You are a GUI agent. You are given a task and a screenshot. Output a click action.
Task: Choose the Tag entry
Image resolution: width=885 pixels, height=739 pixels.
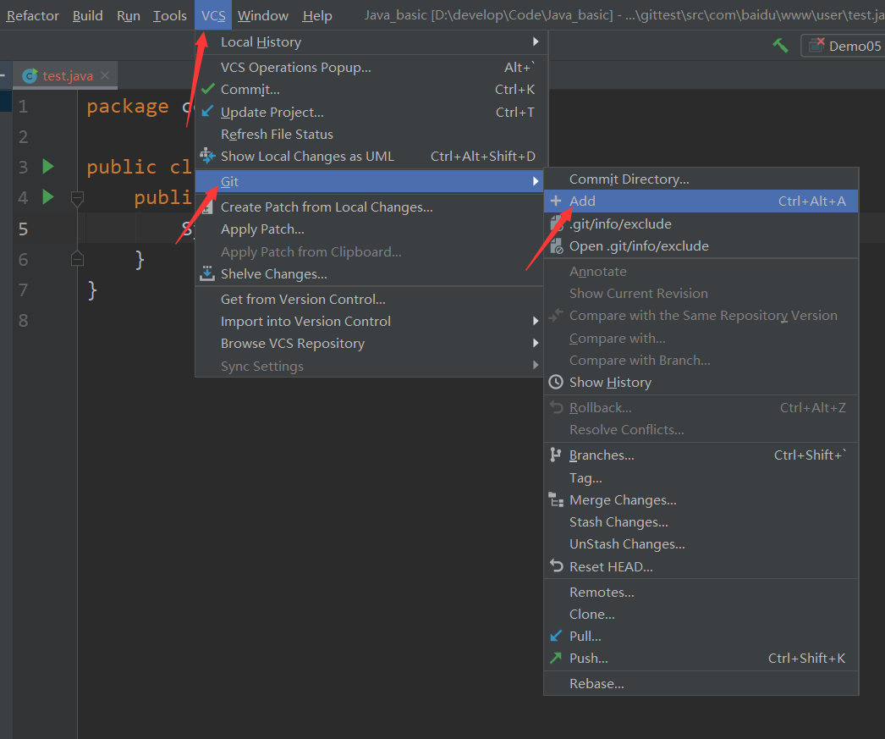(701, 477)
